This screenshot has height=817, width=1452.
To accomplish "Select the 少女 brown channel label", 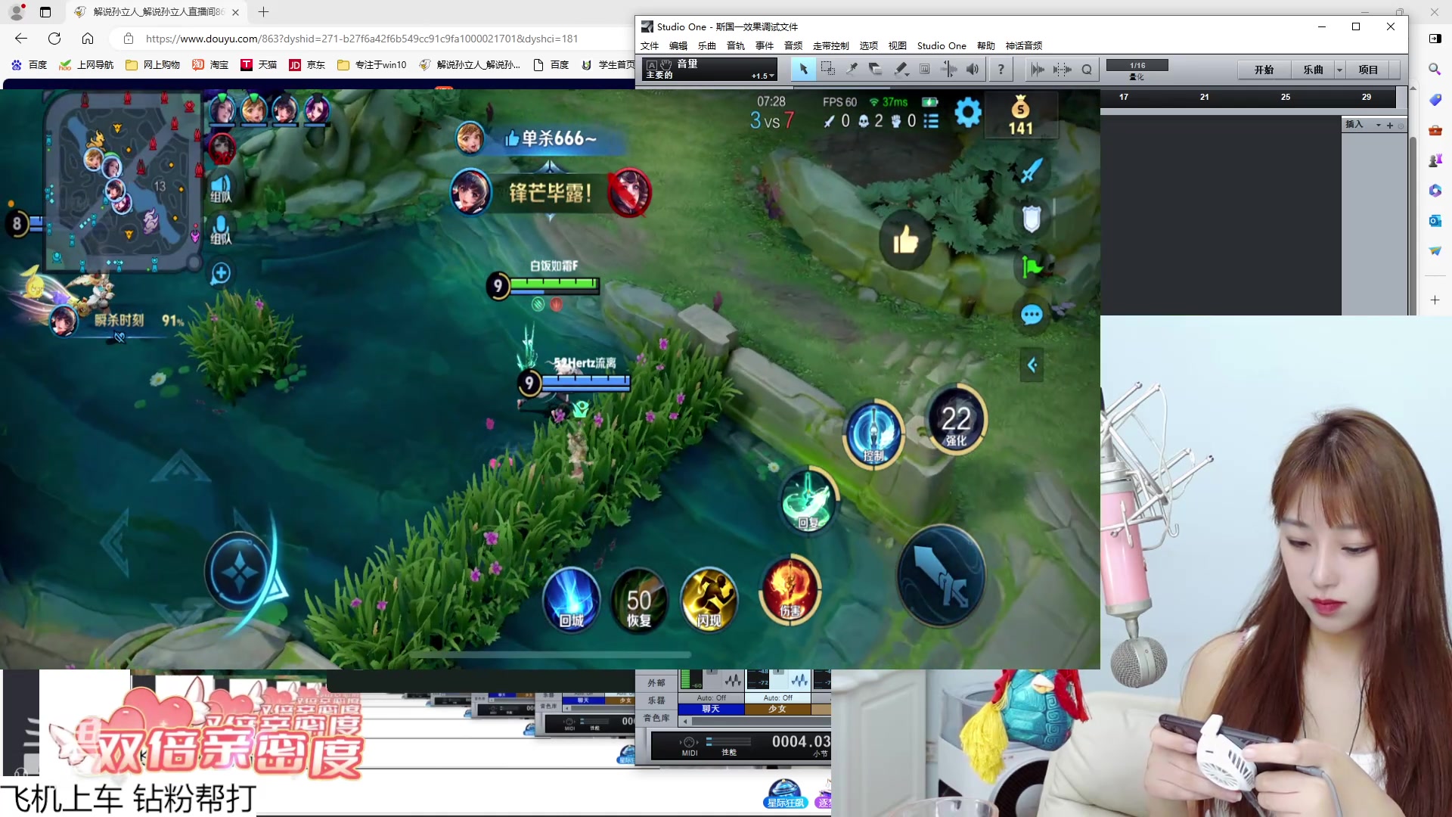I will 777,709.
